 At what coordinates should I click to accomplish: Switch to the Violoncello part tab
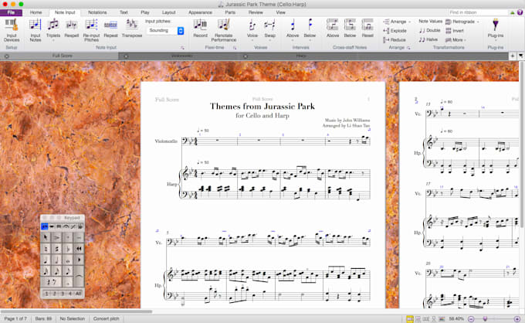click(x=181, y=56)
